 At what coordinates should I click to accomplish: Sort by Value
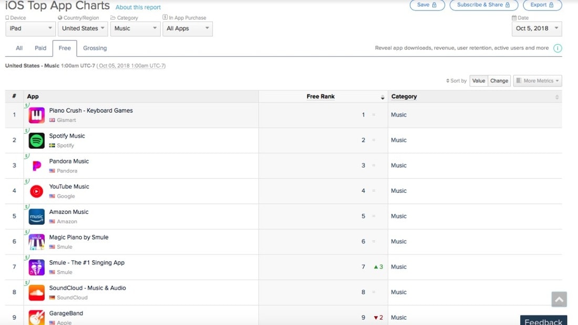(479, 81)
